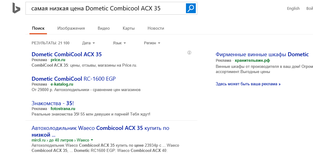Click the price.ru green URL
313x158 pixels.
pyautogui.click(x=58, y=60)
